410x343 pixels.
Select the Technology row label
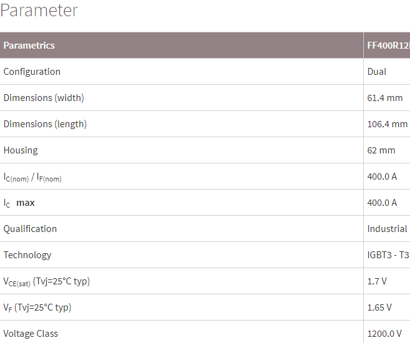[27, 255]
